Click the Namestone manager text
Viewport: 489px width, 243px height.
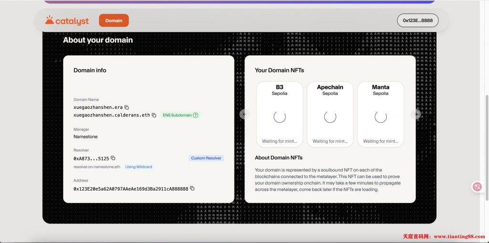[85, 137]
